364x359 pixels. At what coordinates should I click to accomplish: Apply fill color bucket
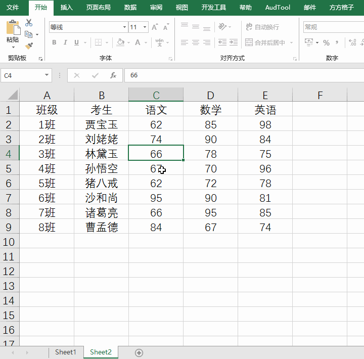click(x=120, y=42)
